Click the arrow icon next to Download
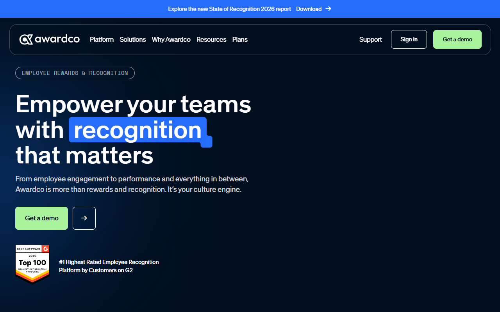Screen dimensions: 500x312 (329, 9)
